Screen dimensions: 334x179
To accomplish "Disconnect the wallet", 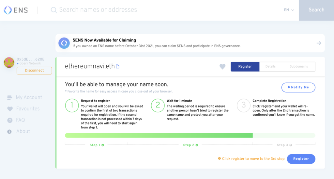I will [x=34, y=71].
